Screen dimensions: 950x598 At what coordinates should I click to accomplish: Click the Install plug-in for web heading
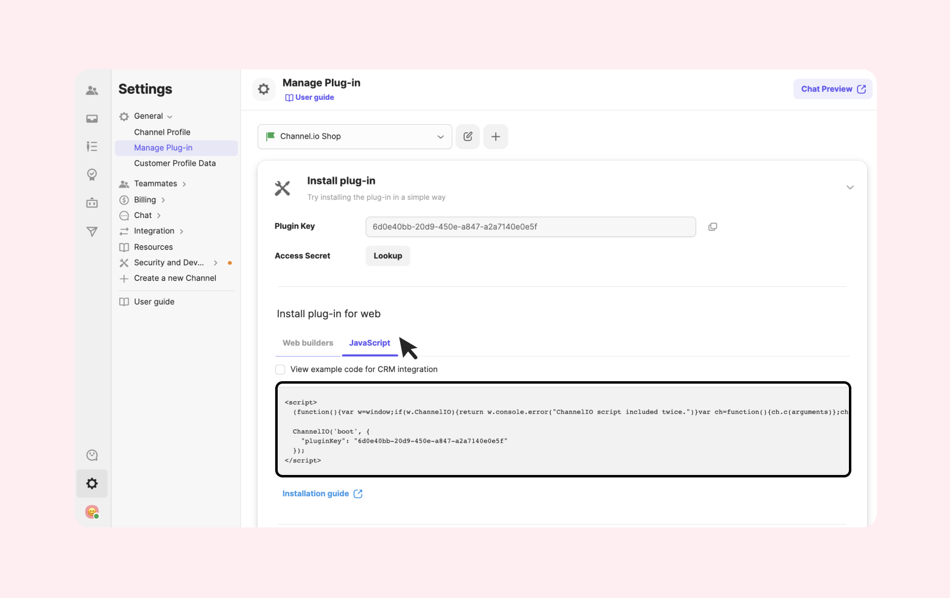[329, 314]
